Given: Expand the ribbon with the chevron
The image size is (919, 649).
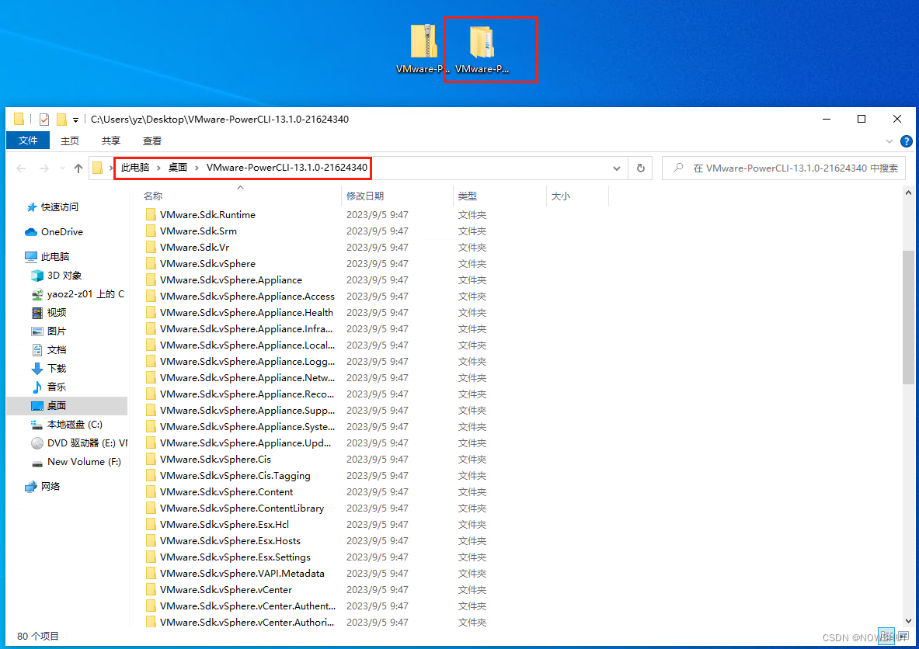Looking at the screenshot, I should 889,141.
